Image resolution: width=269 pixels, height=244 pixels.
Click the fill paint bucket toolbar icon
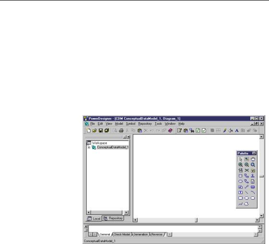pos(231,130)
